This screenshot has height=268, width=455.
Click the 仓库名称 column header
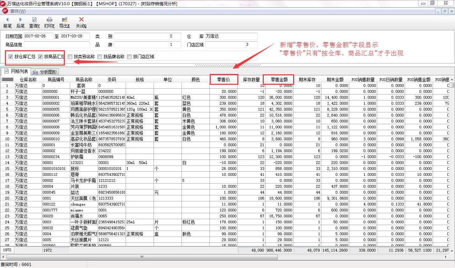(x=28, y=80)
